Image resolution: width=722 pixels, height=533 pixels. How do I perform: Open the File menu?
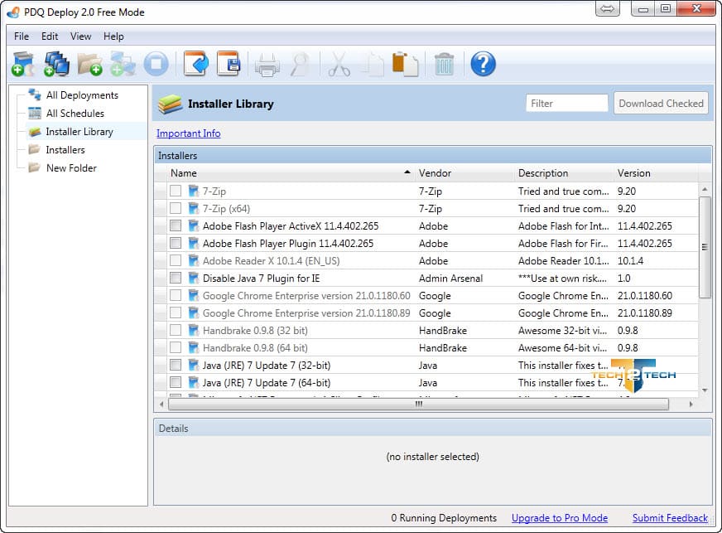[x=22, y=36]
